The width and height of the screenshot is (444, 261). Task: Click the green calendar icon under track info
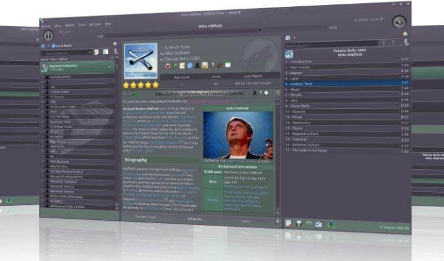228,65
